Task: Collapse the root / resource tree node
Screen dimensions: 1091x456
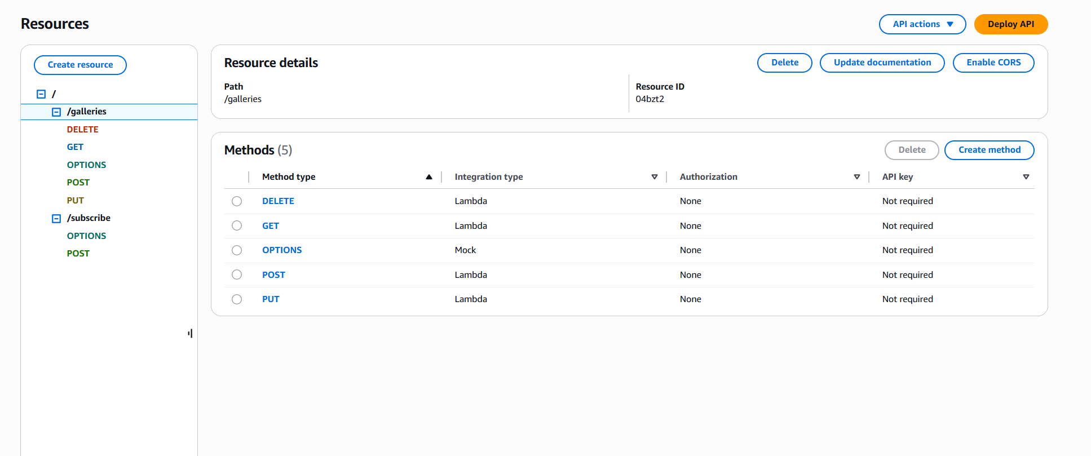Action: pyautogui.click(x=41, y=94)
